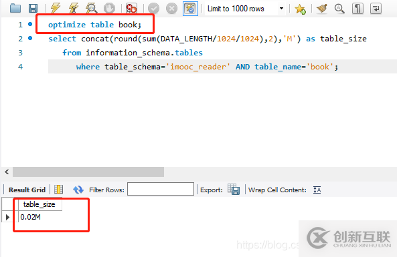
Task: Rollback the transaction X icon
Action: pyautogui.click(x=171, y=8)
